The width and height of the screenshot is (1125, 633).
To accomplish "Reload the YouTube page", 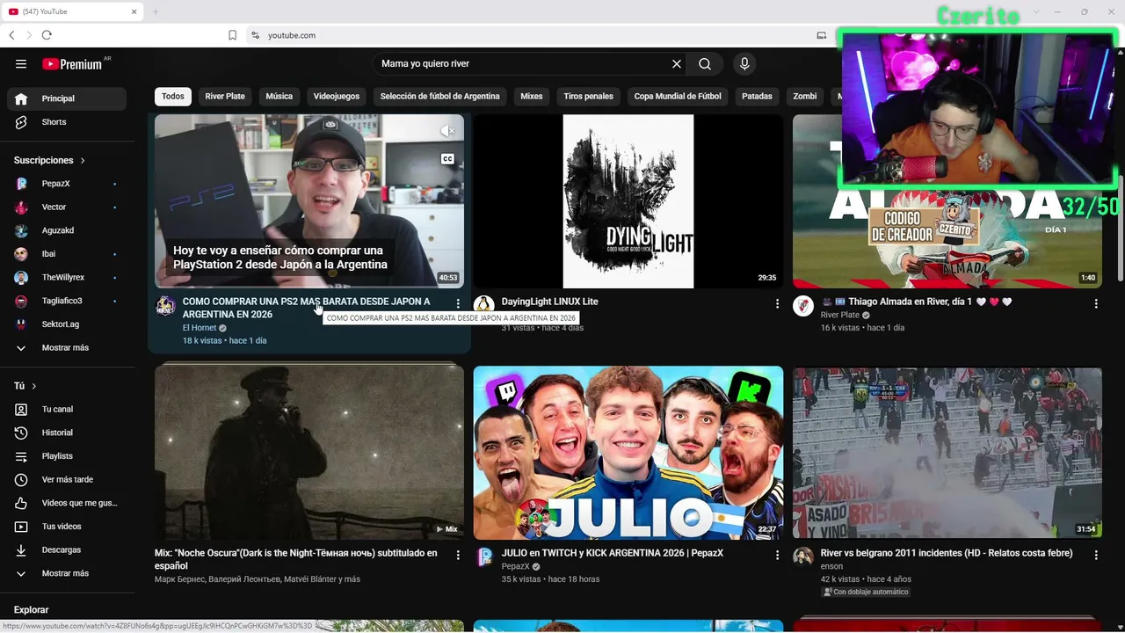I will (x=47, y=35).
